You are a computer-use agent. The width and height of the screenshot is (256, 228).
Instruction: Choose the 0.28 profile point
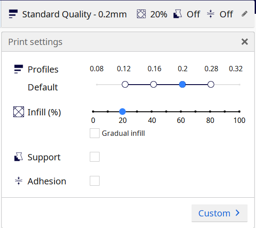(x=211, y=85)
